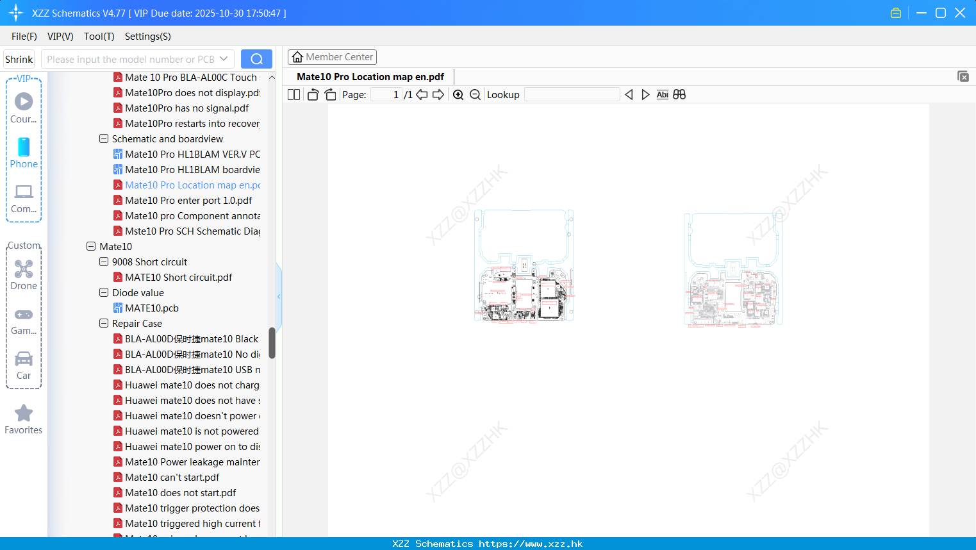
Task: Find previous lookup match
Action: pyautogui.click(x=629, y=94)
